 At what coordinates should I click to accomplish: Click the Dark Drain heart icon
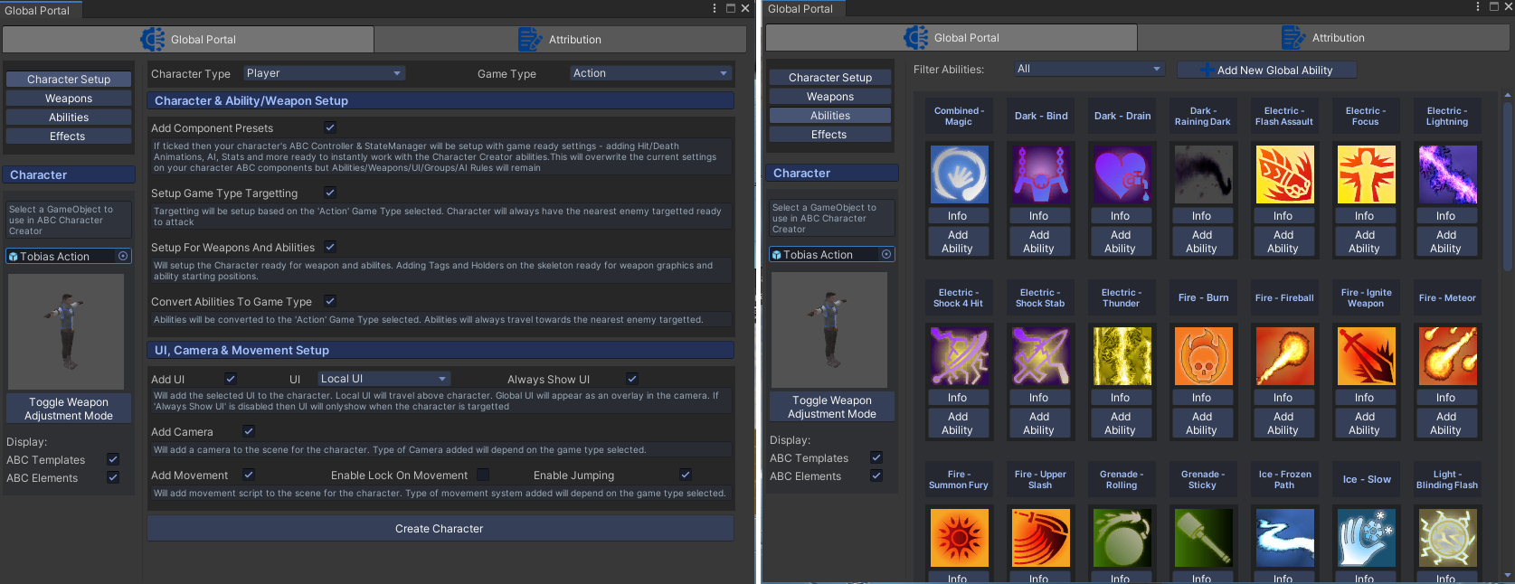pyautogui.click(x=1122, y=174)
